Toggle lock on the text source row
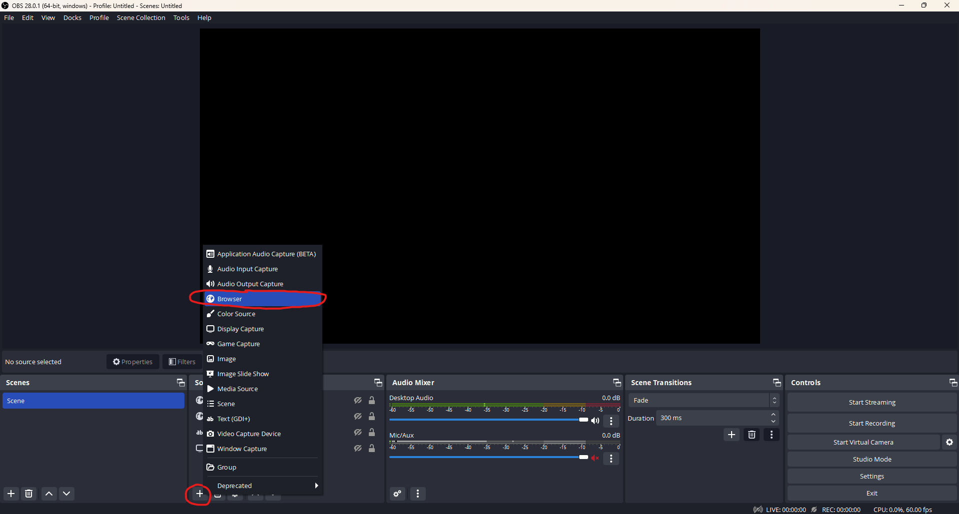Viewport: 959px width, 514px height. [x=372, y=432]
